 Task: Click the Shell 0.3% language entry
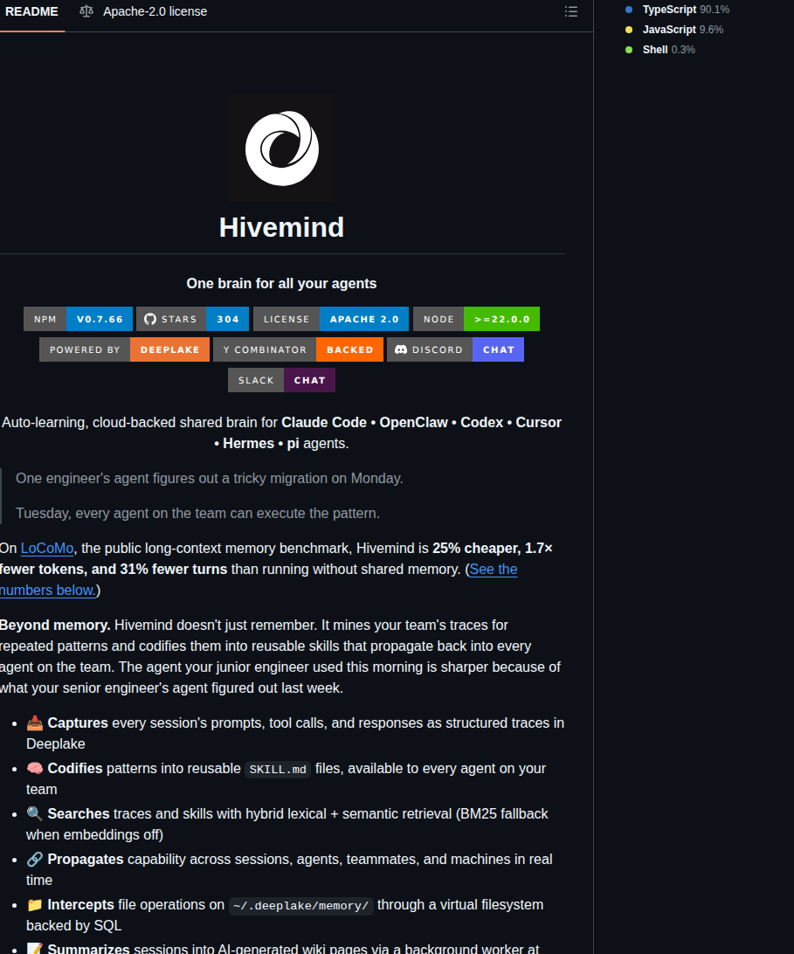pyautogui.click(x=669, y=50)
